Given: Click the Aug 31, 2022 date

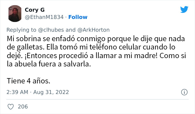Looking at the screenshot, I should (x=51, y=92).
